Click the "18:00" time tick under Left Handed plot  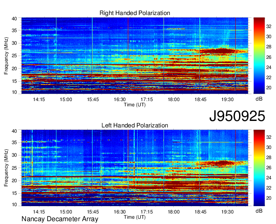pyautogui.click(x=174, y=212)
